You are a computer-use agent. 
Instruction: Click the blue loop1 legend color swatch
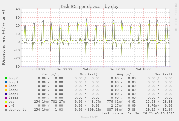6,82
